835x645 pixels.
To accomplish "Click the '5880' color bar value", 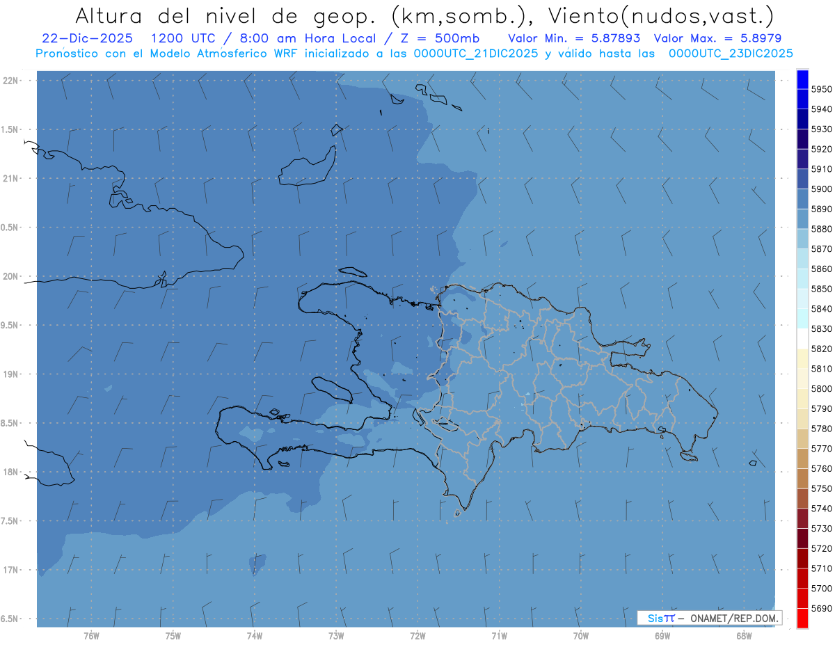I will pos(821,229).
